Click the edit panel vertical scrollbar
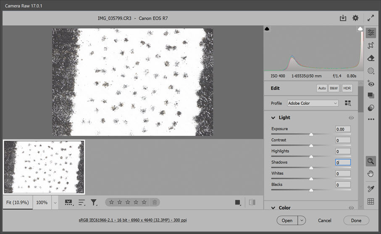Image resolution: width=381 pixels, height=234 pixels. tap(361, 99)
